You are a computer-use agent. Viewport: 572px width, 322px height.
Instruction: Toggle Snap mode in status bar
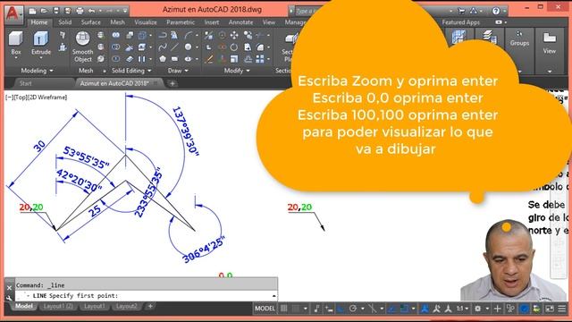(296, 309)
